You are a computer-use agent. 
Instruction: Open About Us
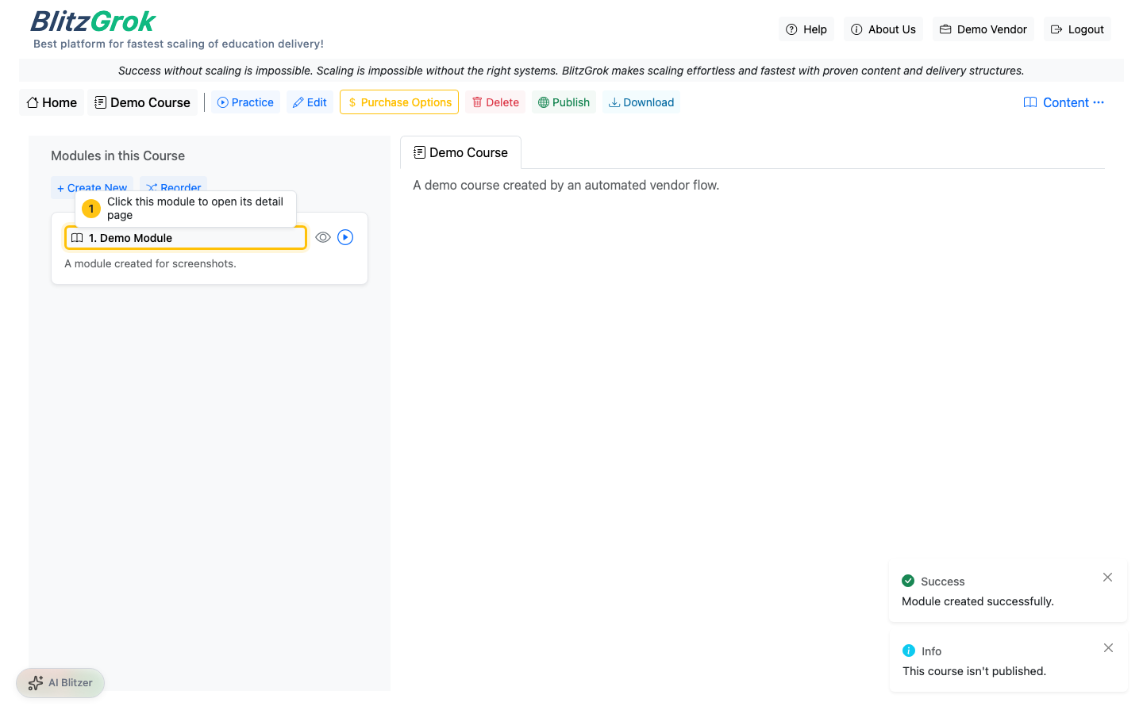tap(883, 29)
